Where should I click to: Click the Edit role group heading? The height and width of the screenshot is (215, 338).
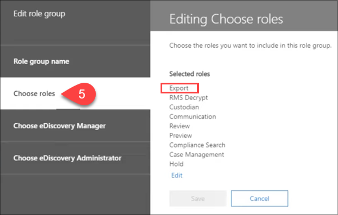point(39,14)
